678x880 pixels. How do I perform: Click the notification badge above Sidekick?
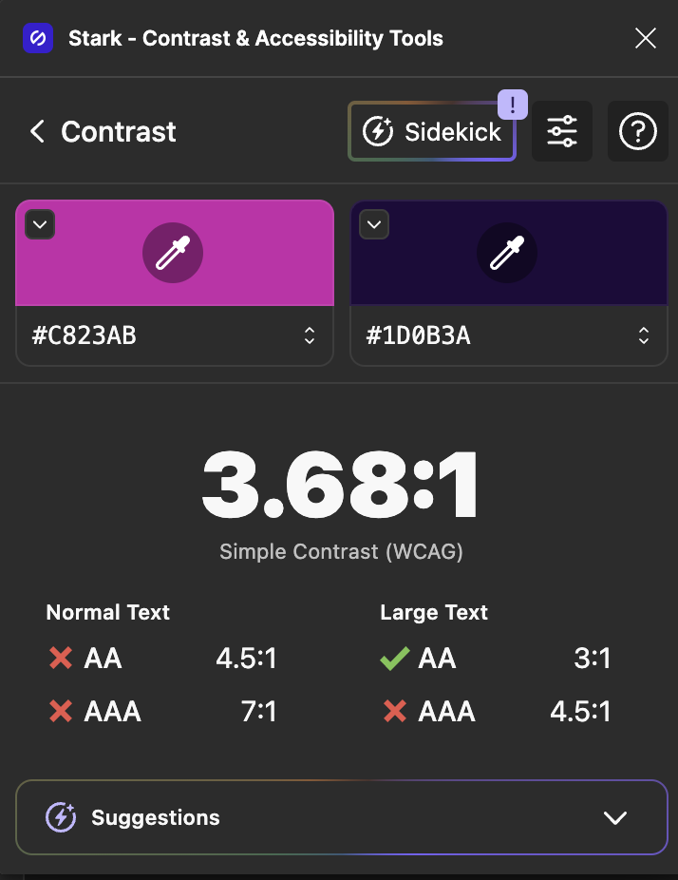[511, 105]
